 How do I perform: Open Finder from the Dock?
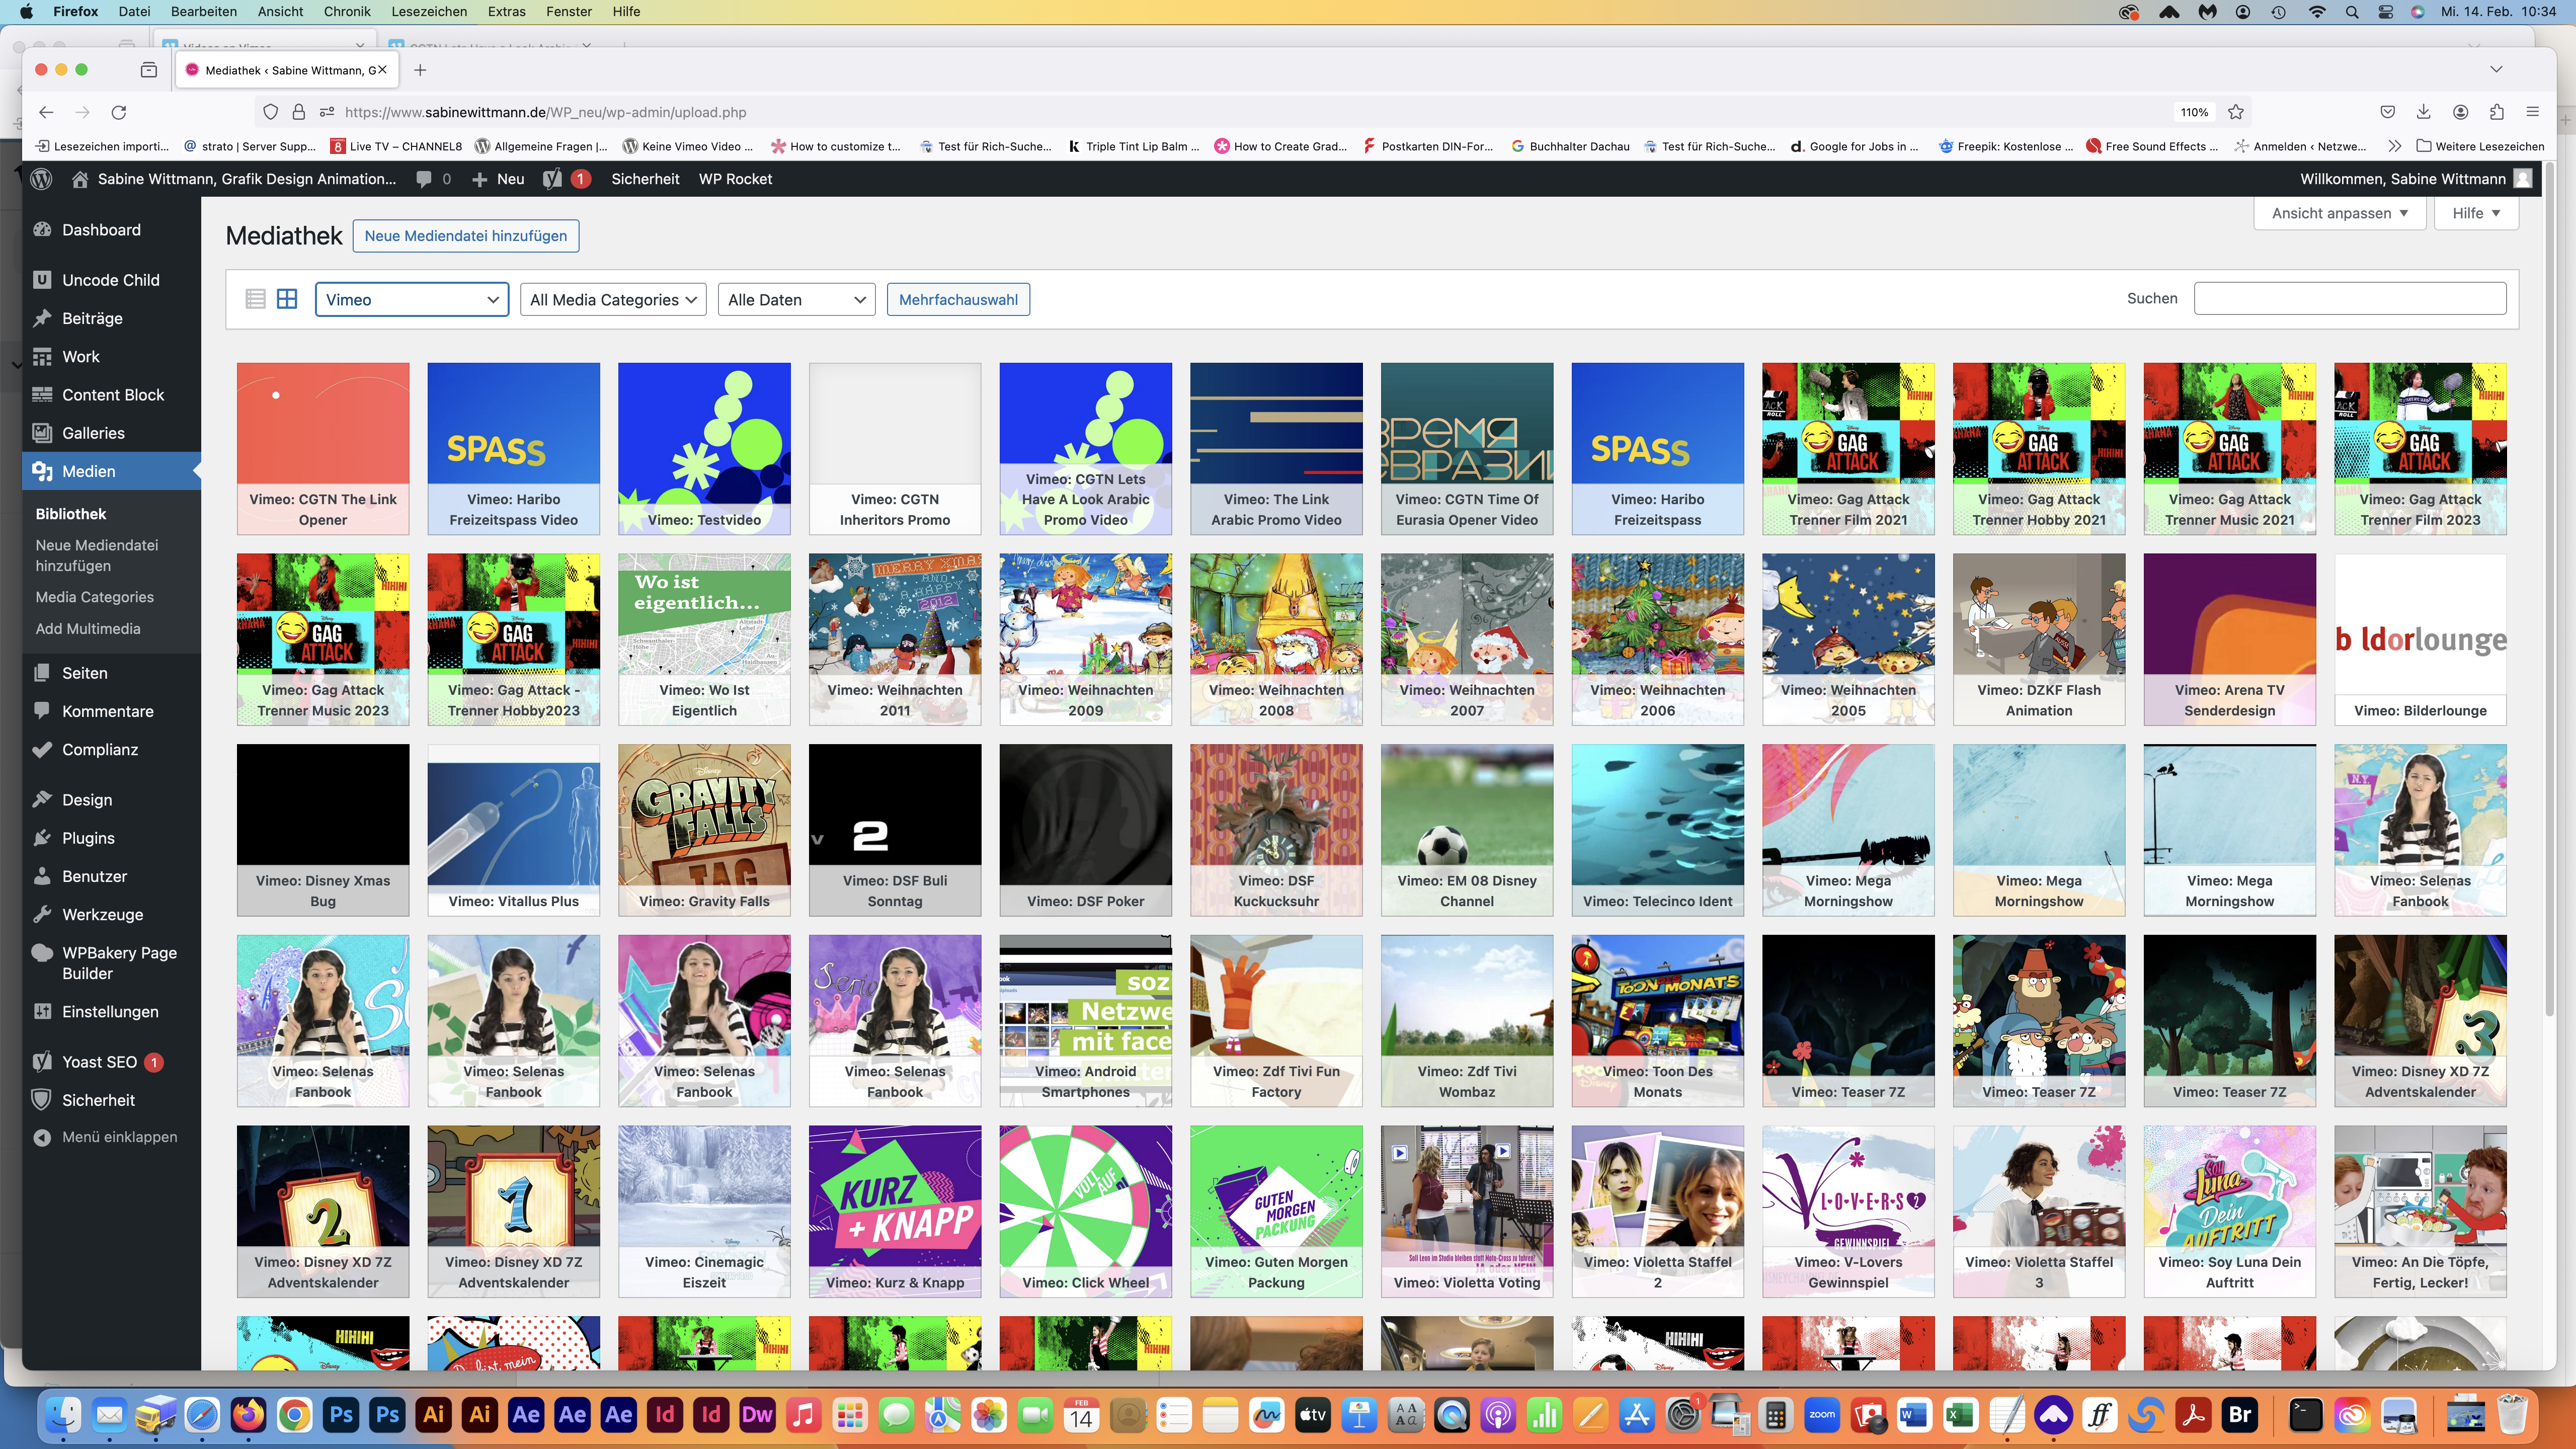coord(63,1415)
